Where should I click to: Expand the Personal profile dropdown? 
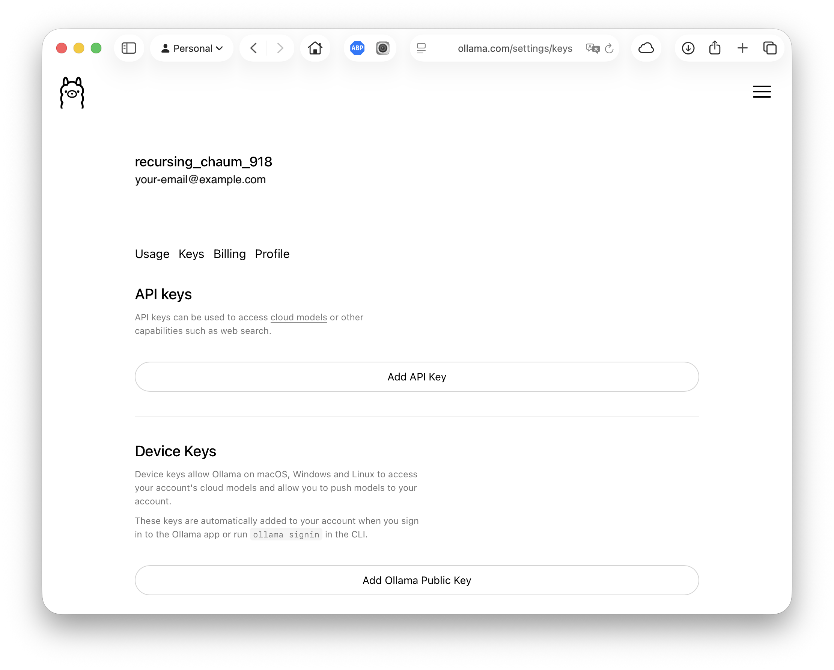[192, 48]
